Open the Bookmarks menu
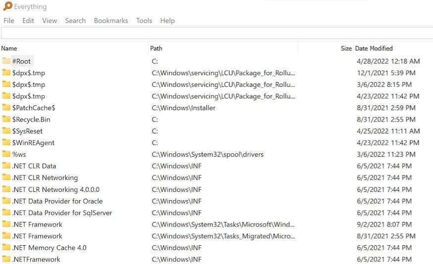 click(111, 21)
